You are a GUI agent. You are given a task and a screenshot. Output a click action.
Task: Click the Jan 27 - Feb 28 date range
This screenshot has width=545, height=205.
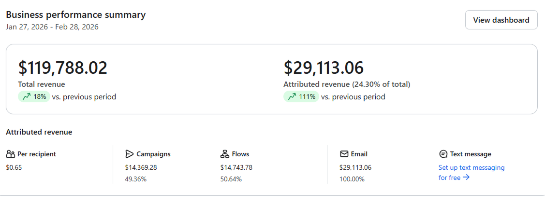52,27
